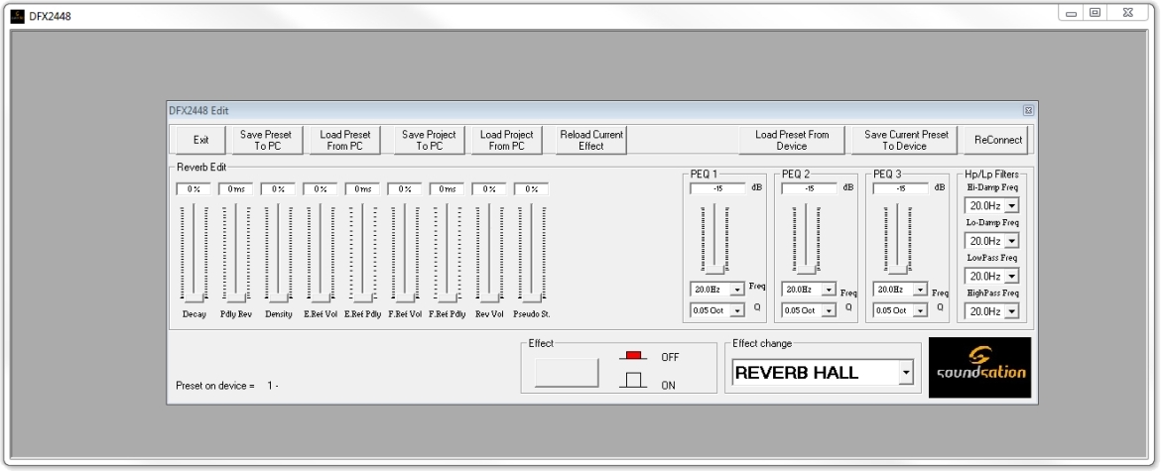
Task: Toggle the Effect on/off button
Action: pyautogui.click(x=567, y=372)
